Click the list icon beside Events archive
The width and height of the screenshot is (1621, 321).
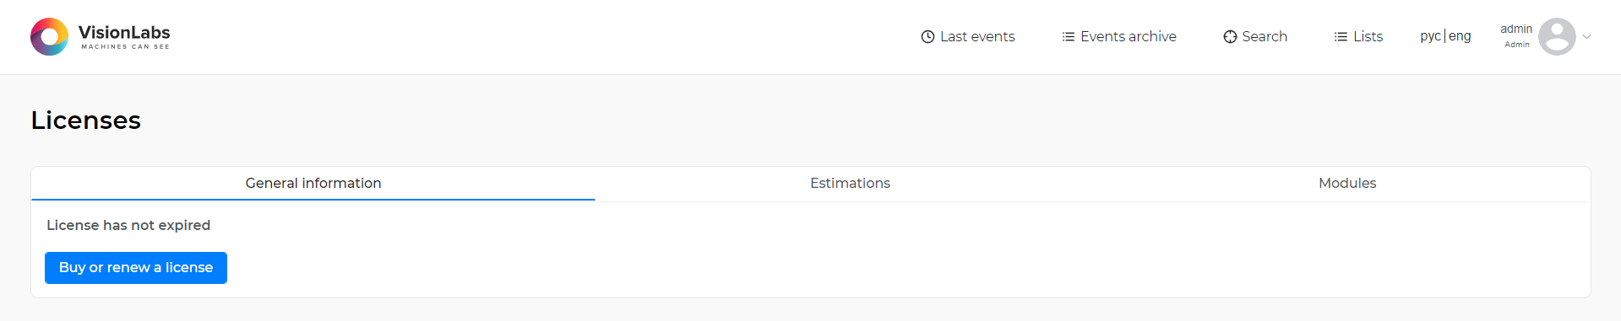(x=1068, y=37)
